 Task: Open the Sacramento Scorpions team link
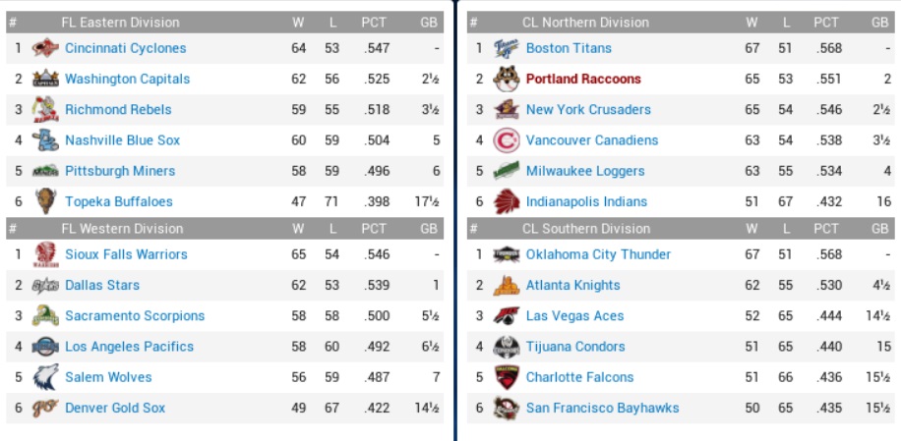(135, 316)
